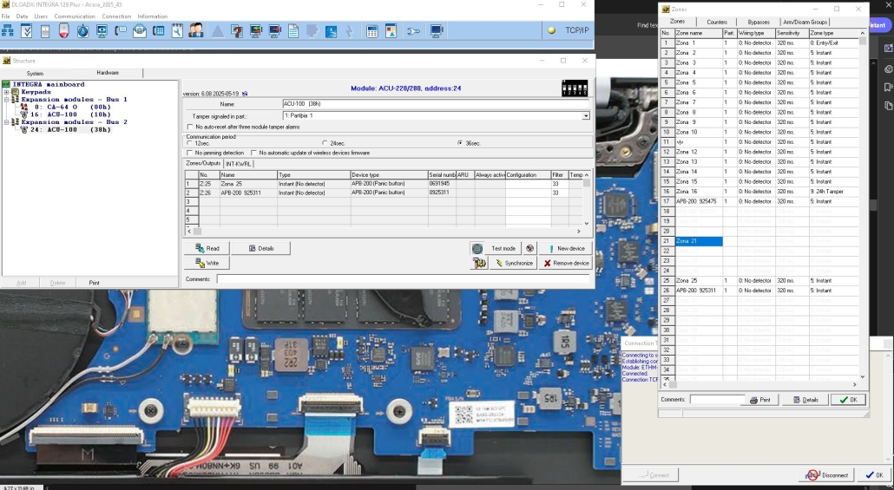Select the 12sec. communication period radio
The height and width of the screenshot is (490, 894).
(x=190, y=143)
